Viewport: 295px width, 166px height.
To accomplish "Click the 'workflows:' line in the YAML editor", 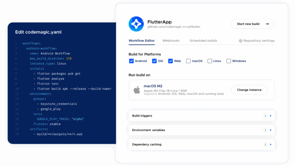I will (31, 43).
